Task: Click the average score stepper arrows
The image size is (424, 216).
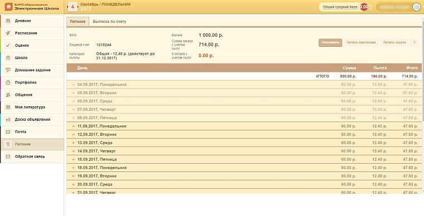Action: pyautogui.click(x=371, y=7)
